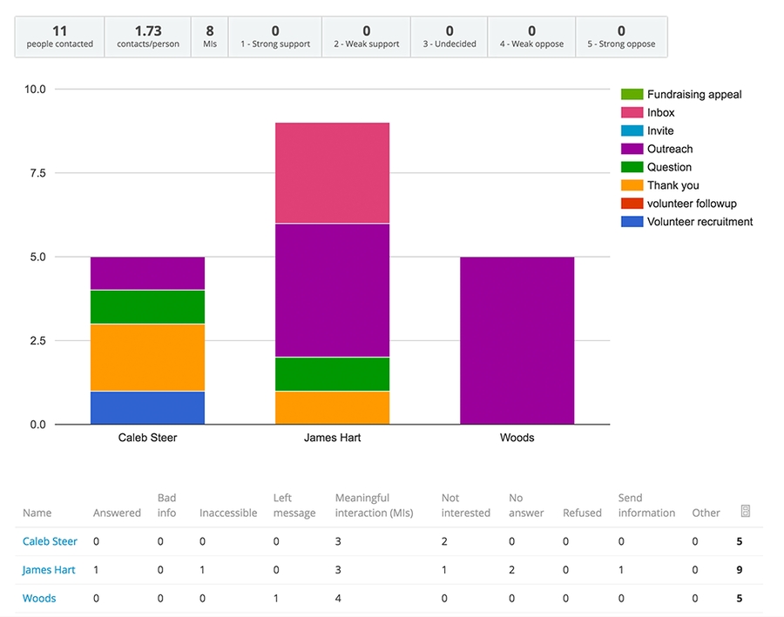
Task: Select the people contacted stat box
Action: (x=59, y=37)
